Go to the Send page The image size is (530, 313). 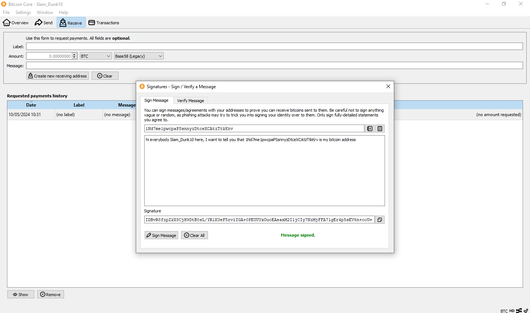pos(44,23)
